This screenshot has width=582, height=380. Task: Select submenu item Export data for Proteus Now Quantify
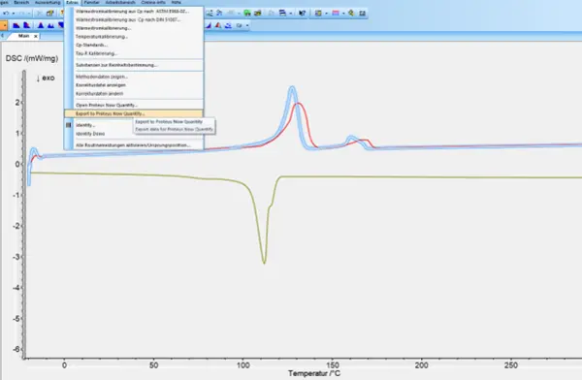pyautogui.click(x=174, y=129)
